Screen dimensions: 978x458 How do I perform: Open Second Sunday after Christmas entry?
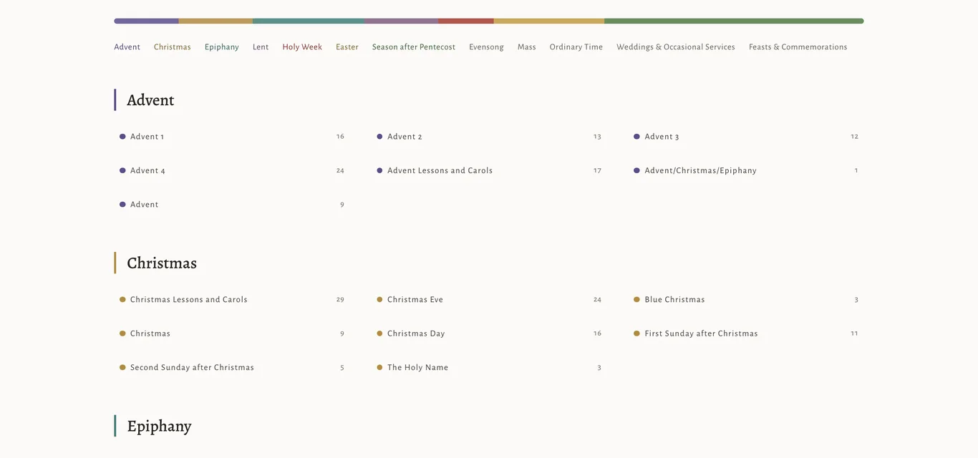pos(232,367)
